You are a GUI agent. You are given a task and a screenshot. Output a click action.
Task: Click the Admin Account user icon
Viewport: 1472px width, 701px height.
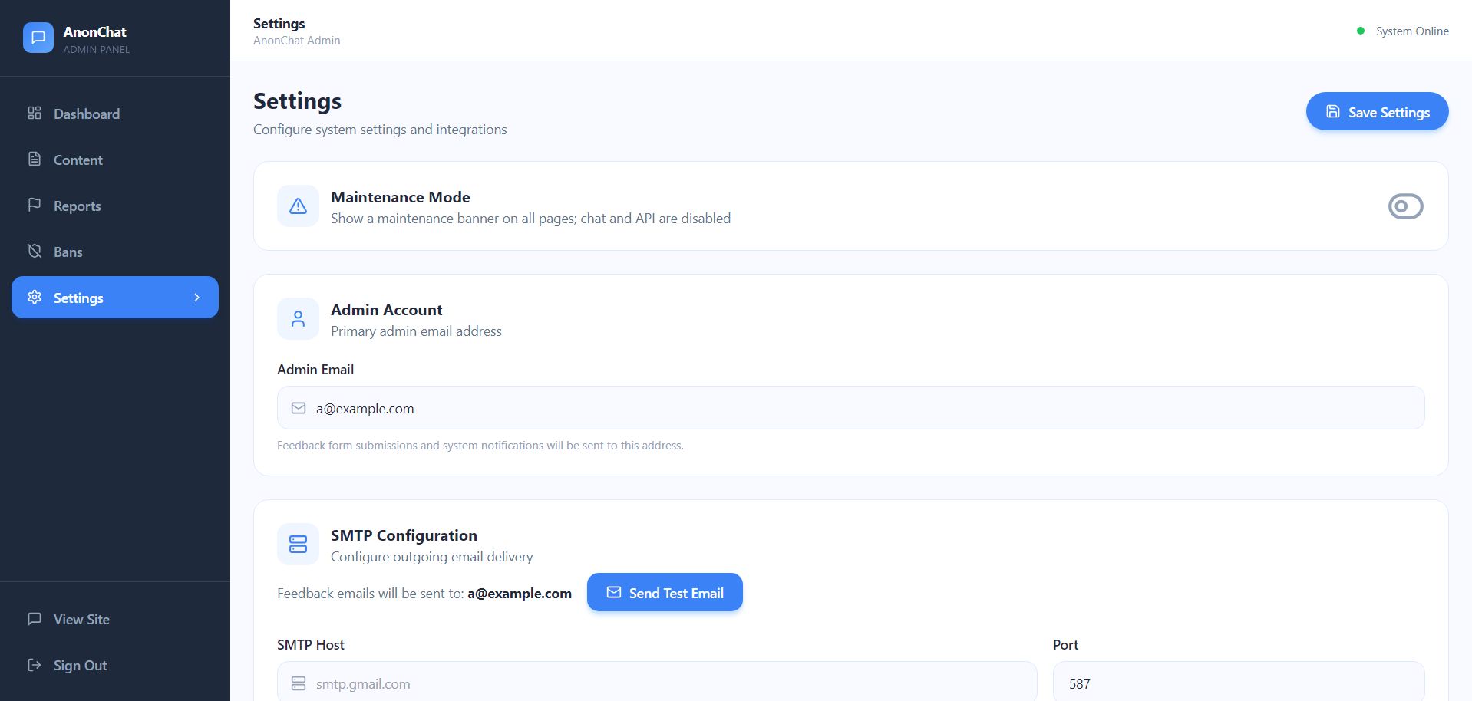[298, 319]
